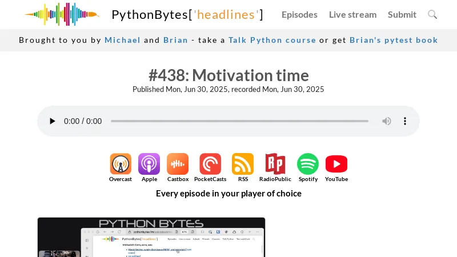The image size is (457, 257).
Task: Open the YouTube channel icon
Action: tap(336, 164)
